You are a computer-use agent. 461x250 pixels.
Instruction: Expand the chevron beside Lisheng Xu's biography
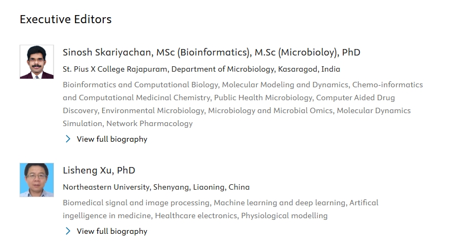click(x=68, y=231)
